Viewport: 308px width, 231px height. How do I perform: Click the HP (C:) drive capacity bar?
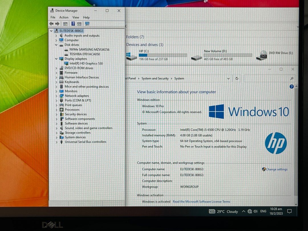pos(163,55)
